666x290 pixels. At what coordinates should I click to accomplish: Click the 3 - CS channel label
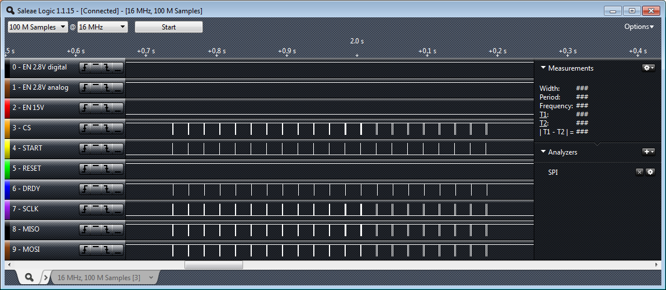click(21, 128)
